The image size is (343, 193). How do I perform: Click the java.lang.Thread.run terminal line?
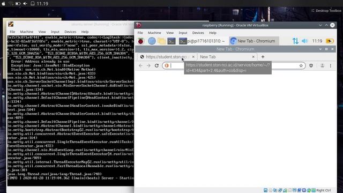(55, 174)
